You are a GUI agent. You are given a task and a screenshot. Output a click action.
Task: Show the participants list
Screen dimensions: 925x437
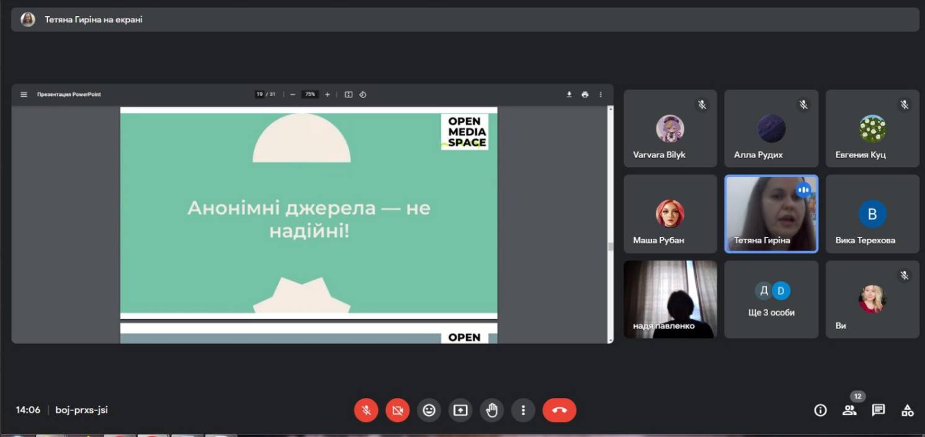click(x=849, y=410)
